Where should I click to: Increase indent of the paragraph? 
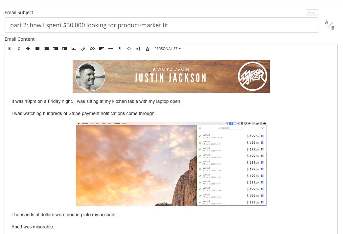65,49
